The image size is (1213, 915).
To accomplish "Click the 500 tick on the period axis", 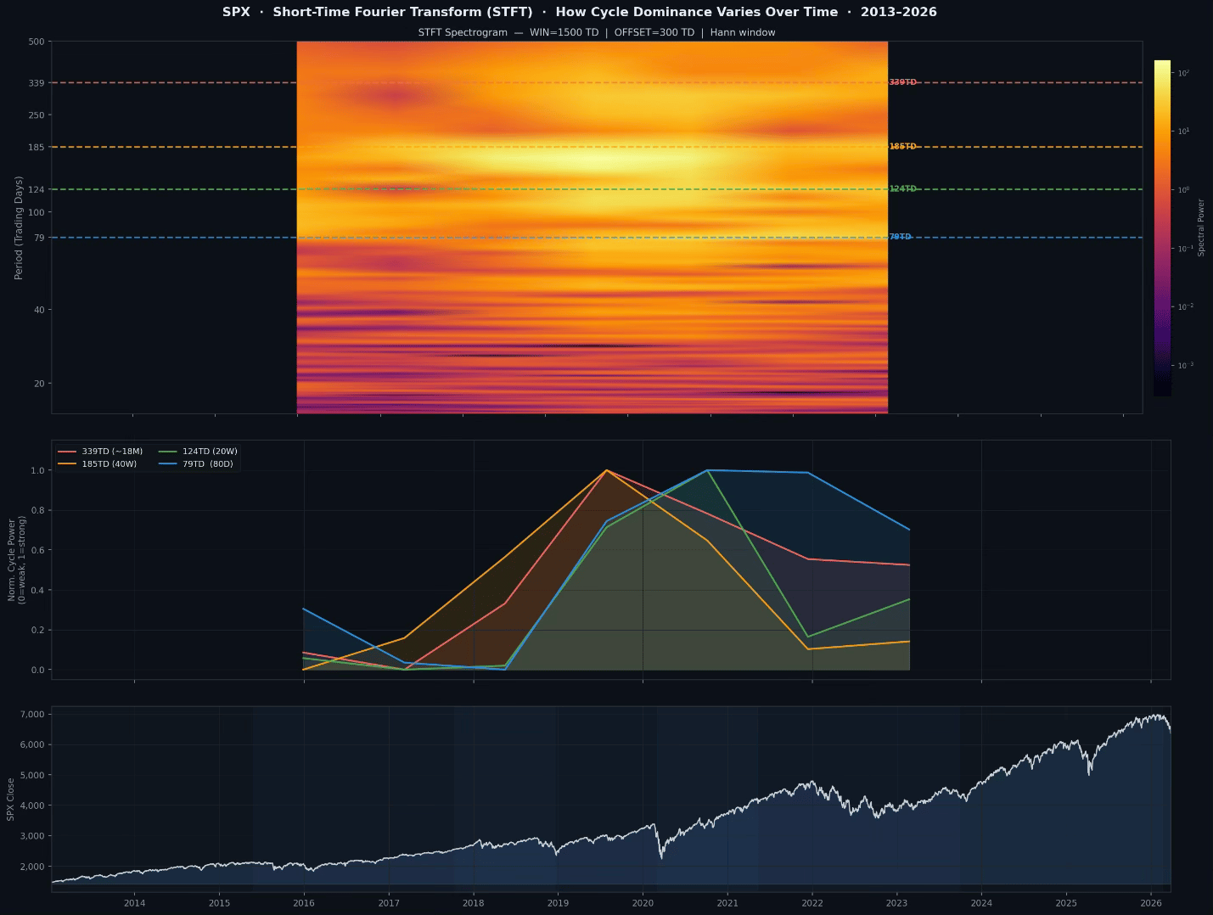I will tap(37, 42).
